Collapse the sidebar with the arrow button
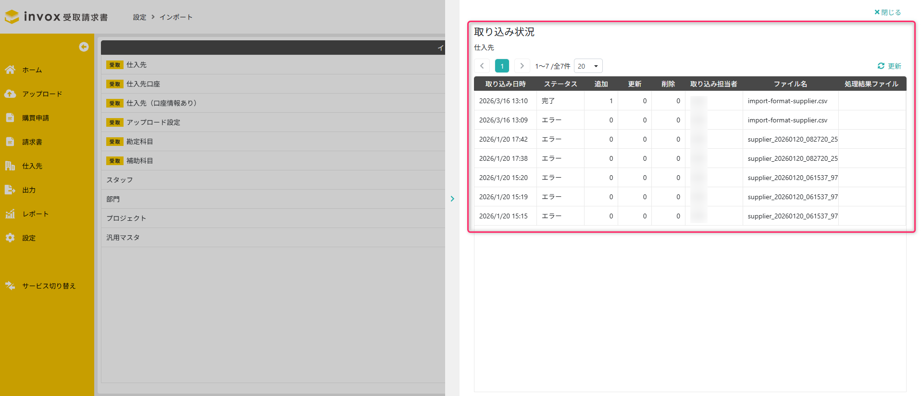This screenshot has width=921, height=396. coord(84,47)
